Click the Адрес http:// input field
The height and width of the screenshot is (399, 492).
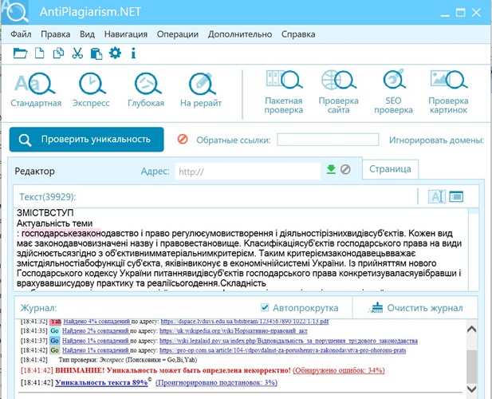point(247,172)
